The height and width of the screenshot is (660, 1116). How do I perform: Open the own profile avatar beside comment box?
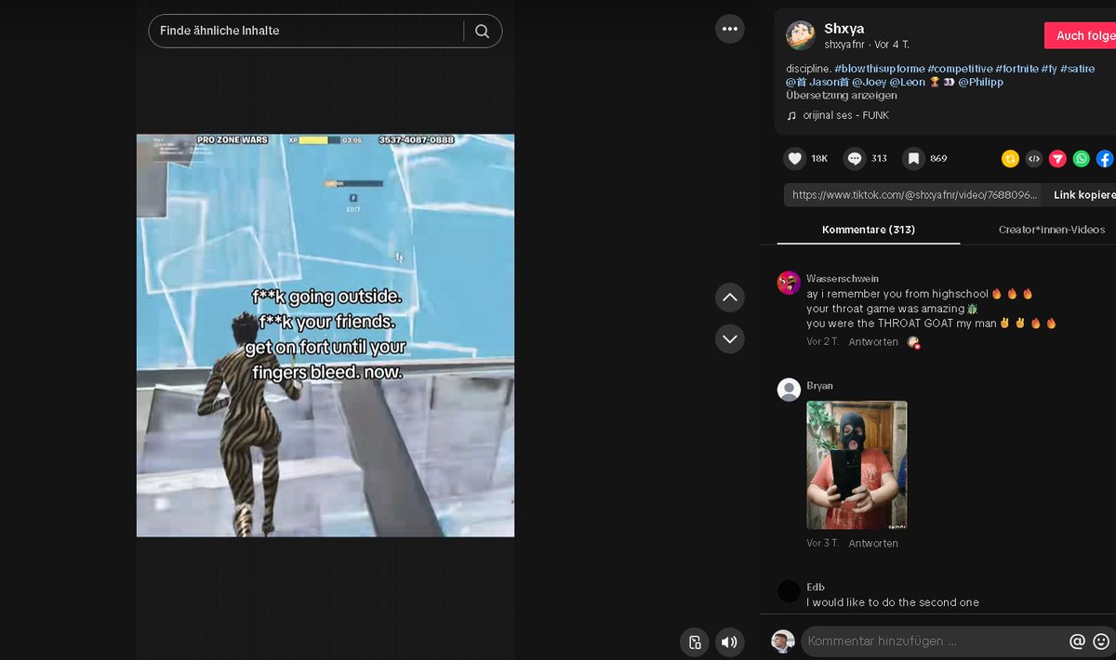[x=783, y=641]
